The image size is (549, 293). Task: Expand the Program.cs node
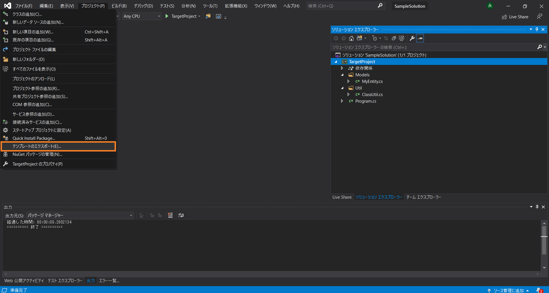342,101
